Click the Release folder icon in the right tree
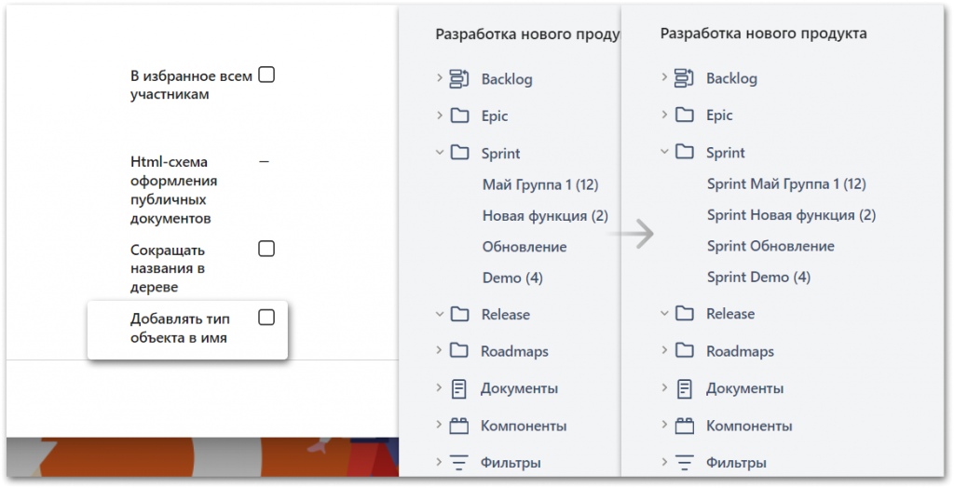Image resolution: width=954 pixels, height=488 pixels. (685, 314)
